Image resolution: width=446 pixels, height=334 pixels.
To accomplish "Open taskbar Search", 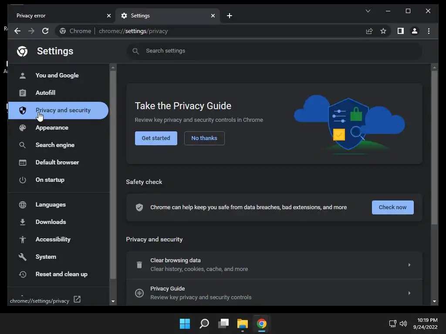I will pos(204,324).
